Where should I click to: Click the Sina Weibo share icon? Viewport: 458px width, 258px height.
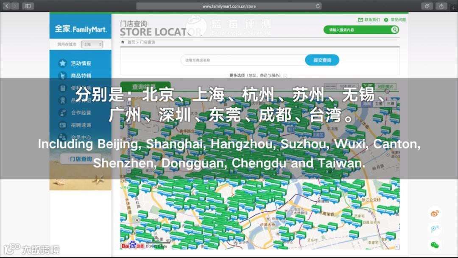(x=435, y=214)
